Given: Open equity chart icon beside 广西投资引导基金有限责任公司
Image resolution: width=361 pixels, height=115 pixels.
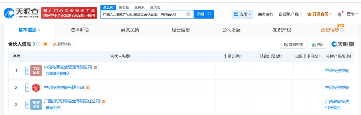Looking at the screenshot, I should click(x=104, y=101).
